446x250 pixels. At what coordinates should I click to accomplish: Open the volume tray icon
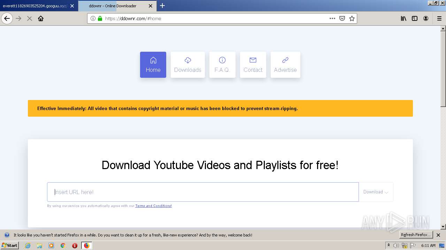pyautogui.click(x=396, y=245)
